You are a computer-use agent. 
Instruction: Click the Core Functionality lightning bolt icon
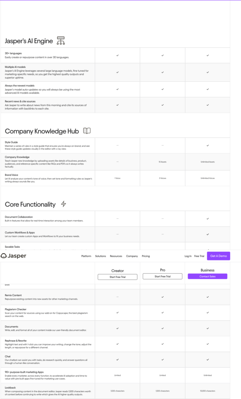click(63, 204)
